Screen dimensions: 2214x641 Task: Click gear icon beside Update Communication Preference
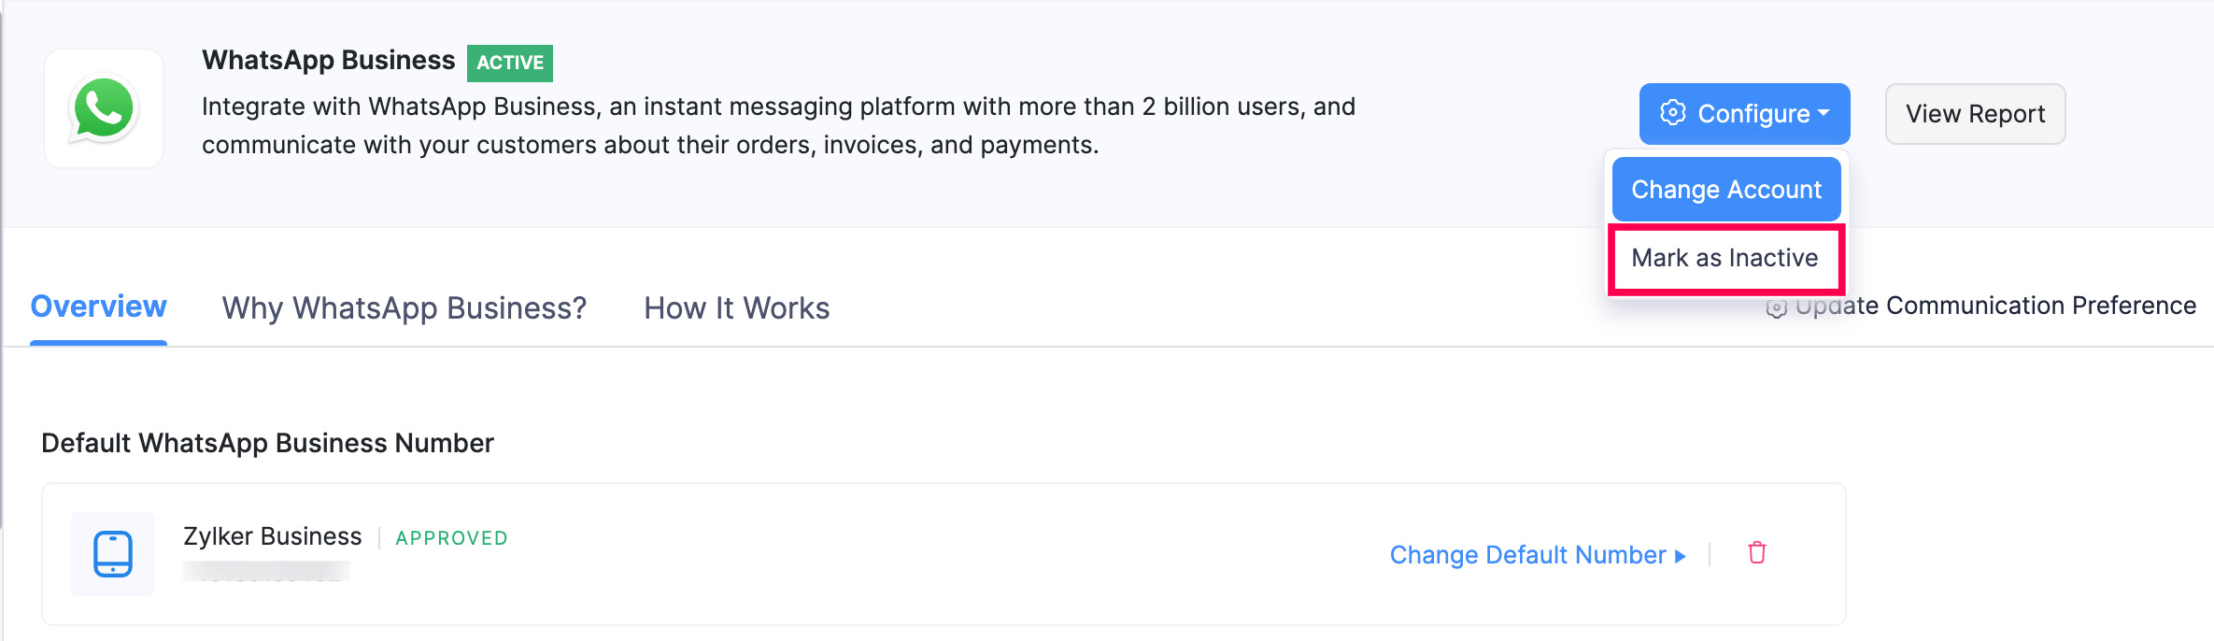pos(1776,308)
